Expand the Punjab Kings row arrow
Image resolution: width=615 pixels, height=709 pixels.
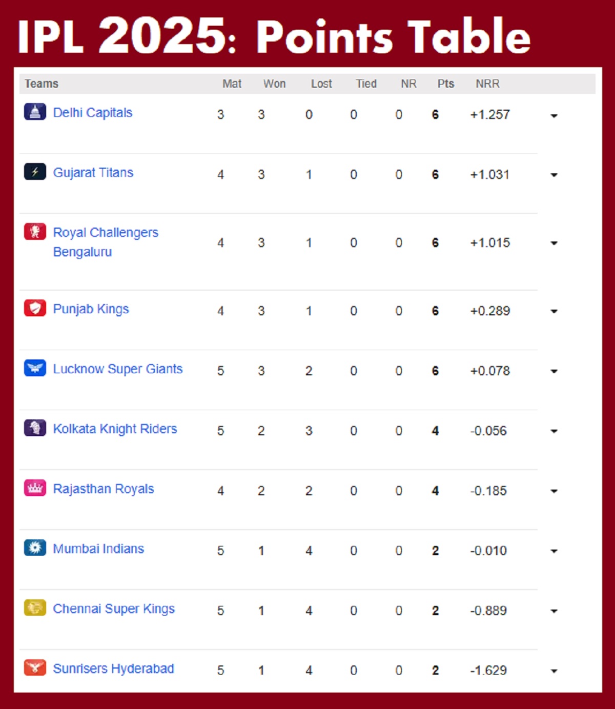(x=553, y=312)
